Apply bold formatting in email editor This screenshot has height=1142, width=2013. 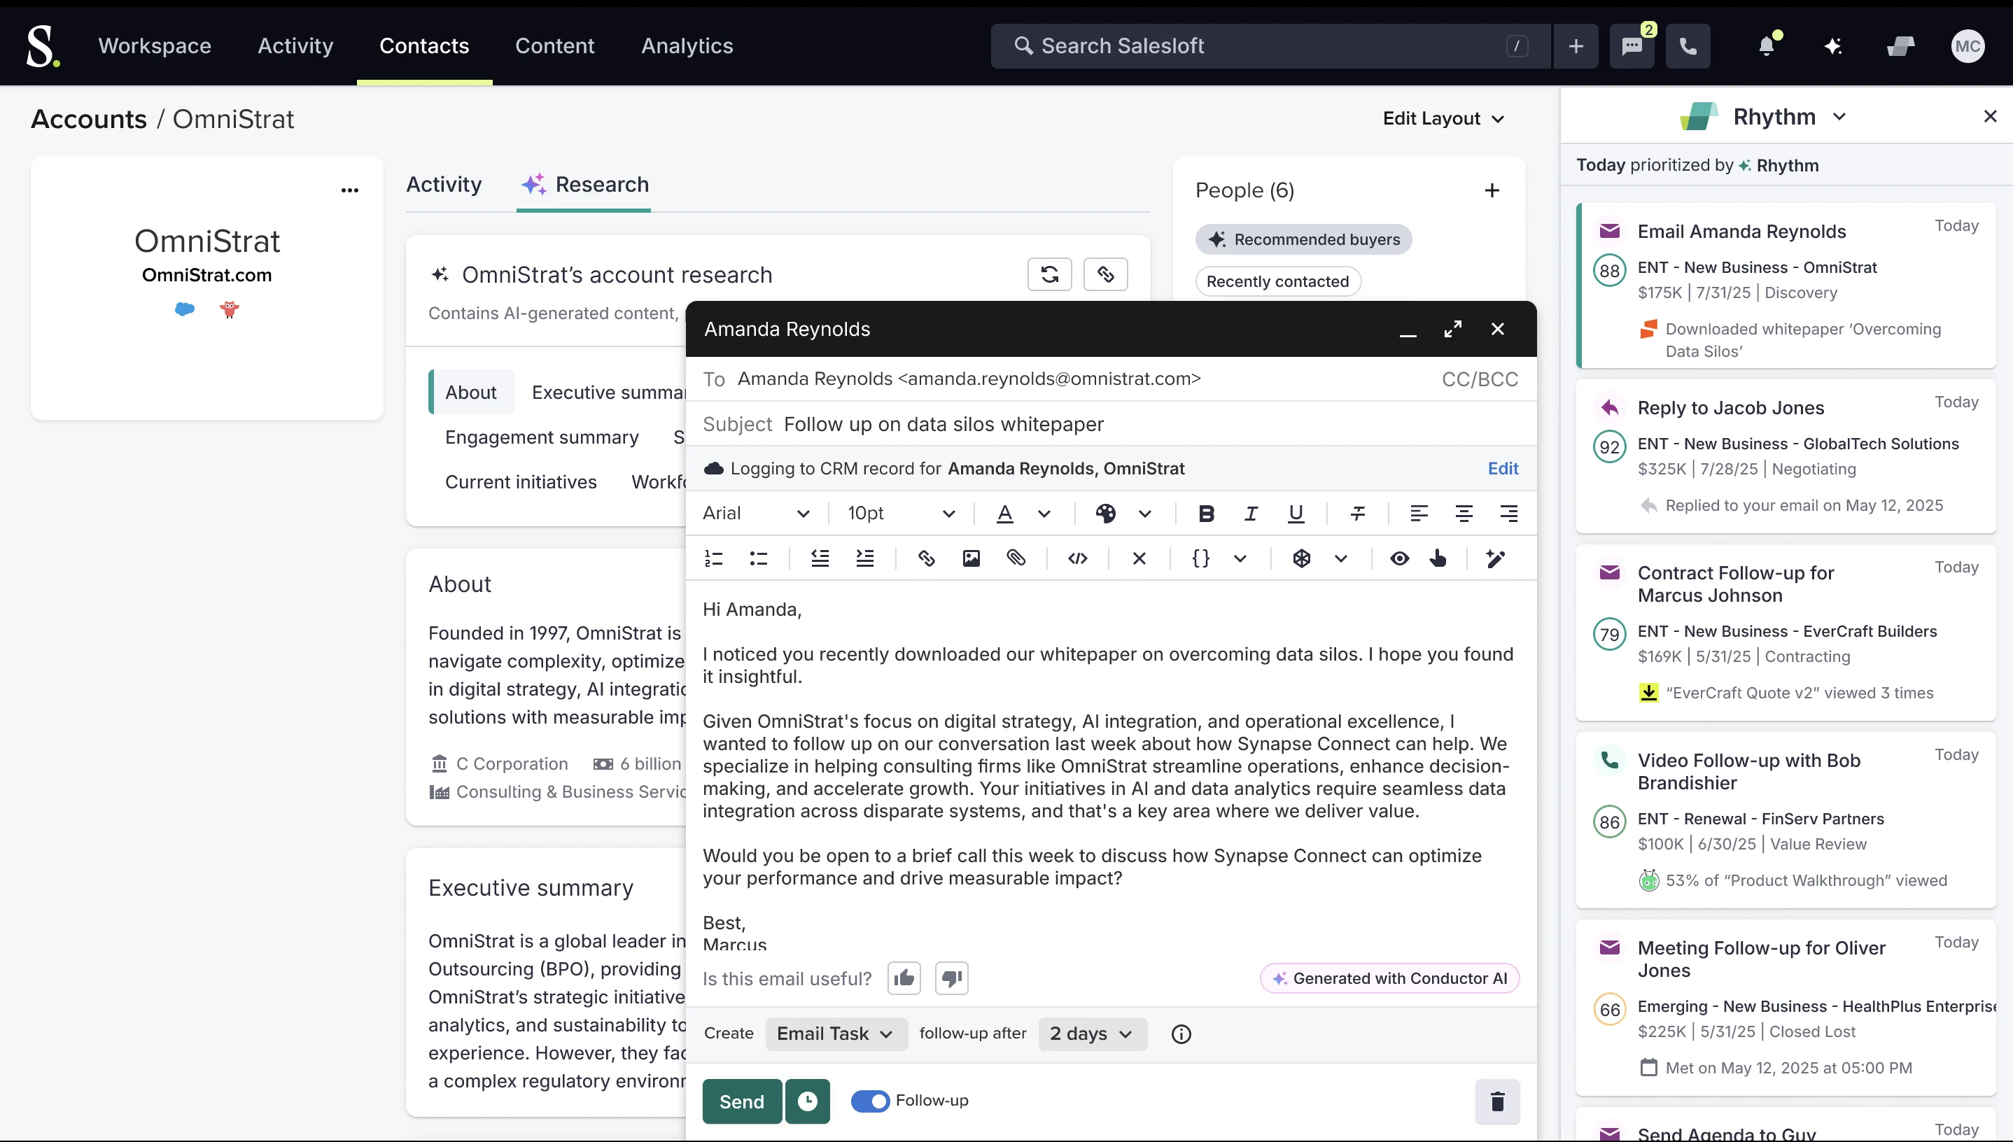1207,514
